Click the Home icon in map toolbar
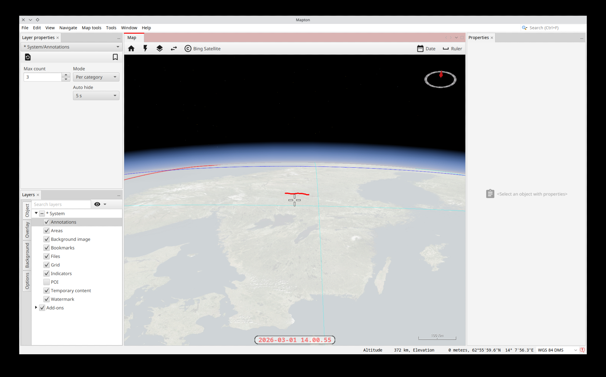 click(x=131, y=48)
